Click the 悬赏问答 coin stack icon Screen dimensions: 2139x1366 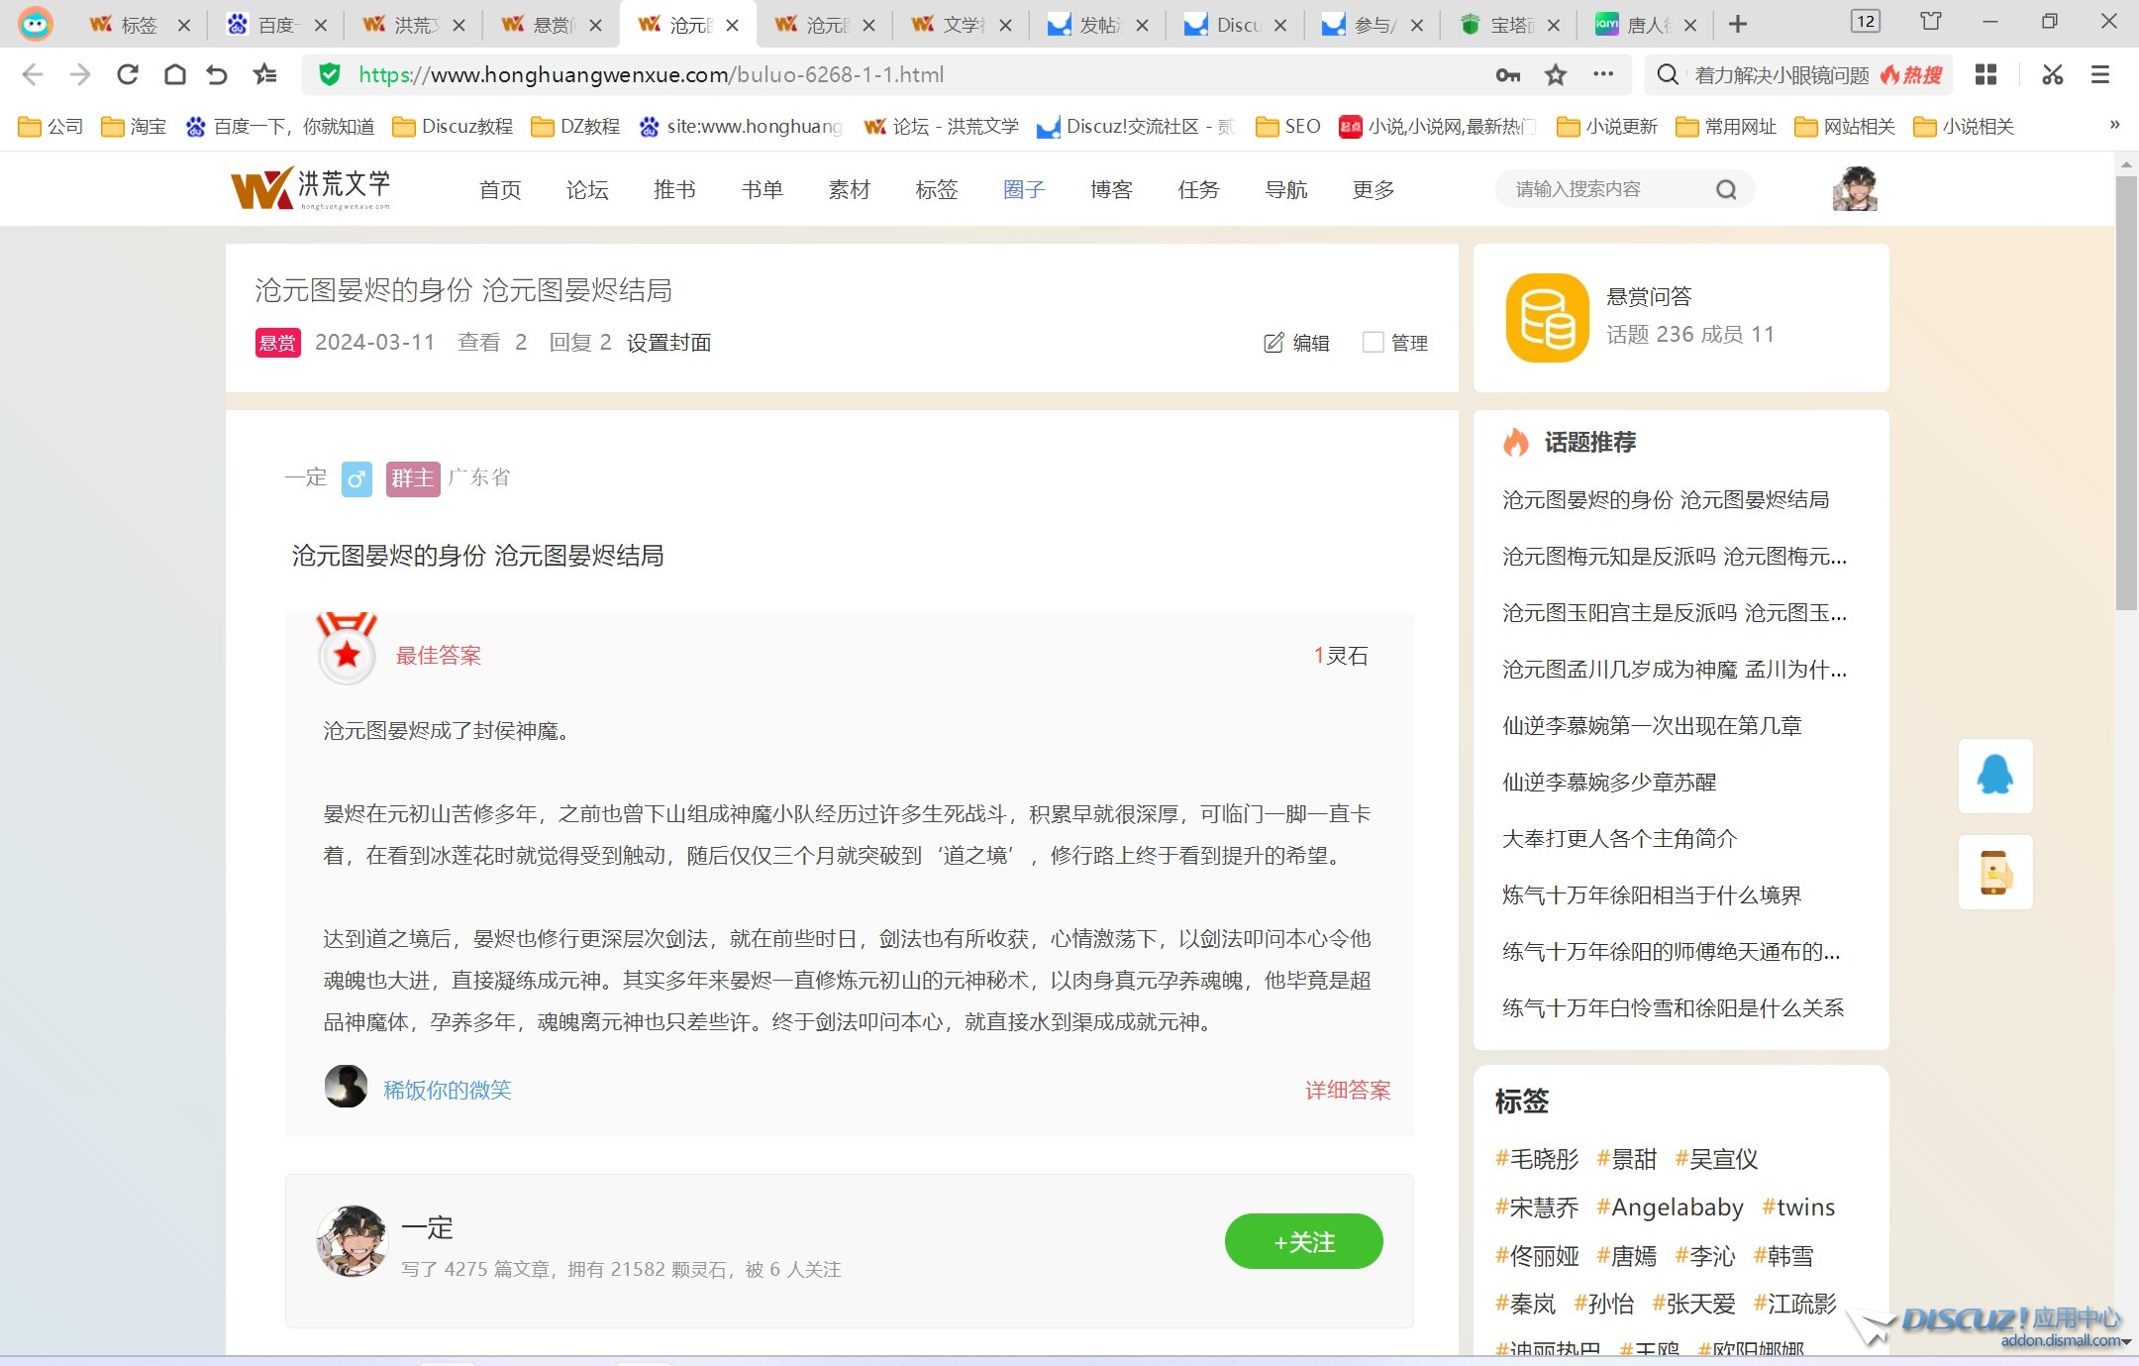1548,318
